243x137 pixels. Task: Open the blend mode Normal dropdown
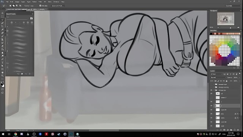pyautogui.click(x=218, y=77)
